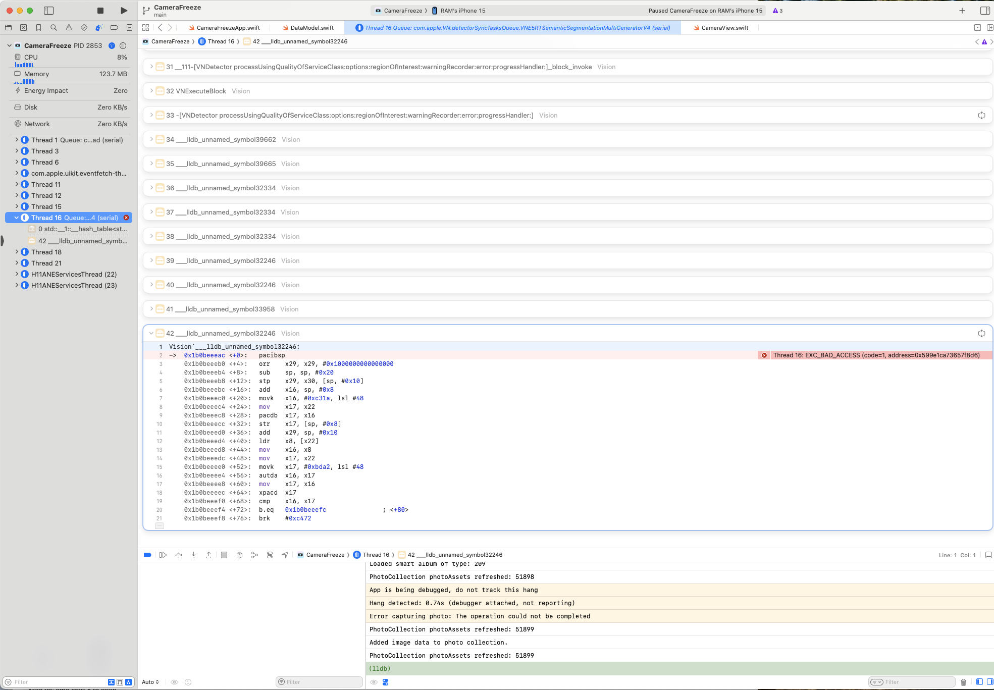Open the Bookmark navigator
The width and height of the screenshot is (994, 690).
click(38, 28)
